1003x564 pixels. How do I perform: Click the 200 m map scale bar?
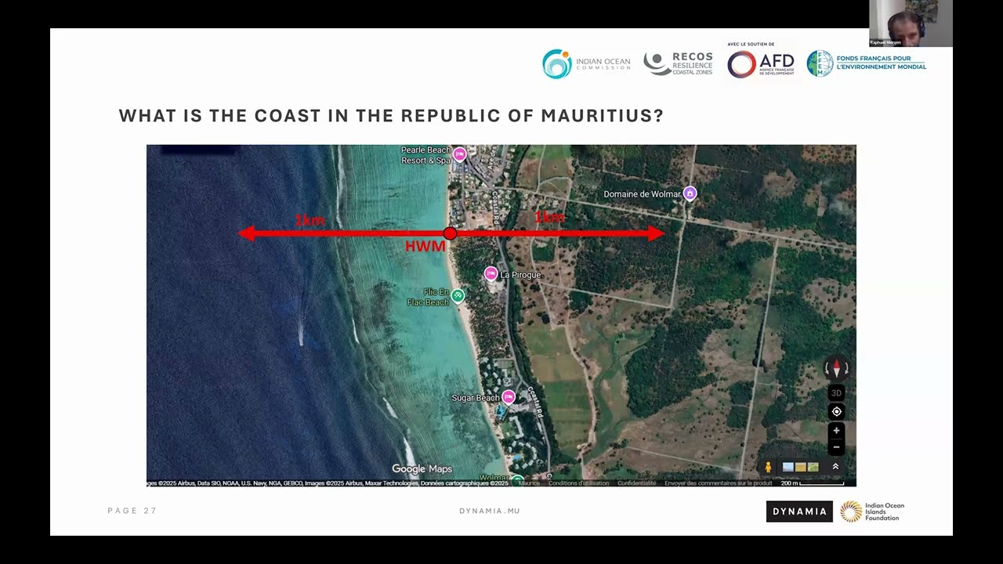(x=812, y=483)
